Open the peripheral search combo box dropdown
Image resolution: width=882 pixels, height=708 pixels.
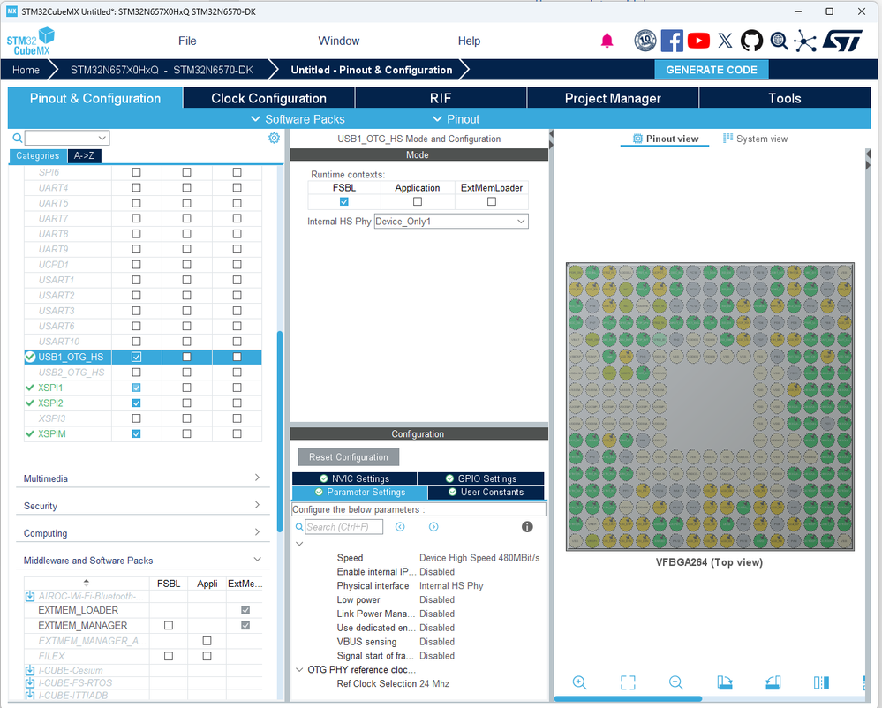tap(102, 138)
